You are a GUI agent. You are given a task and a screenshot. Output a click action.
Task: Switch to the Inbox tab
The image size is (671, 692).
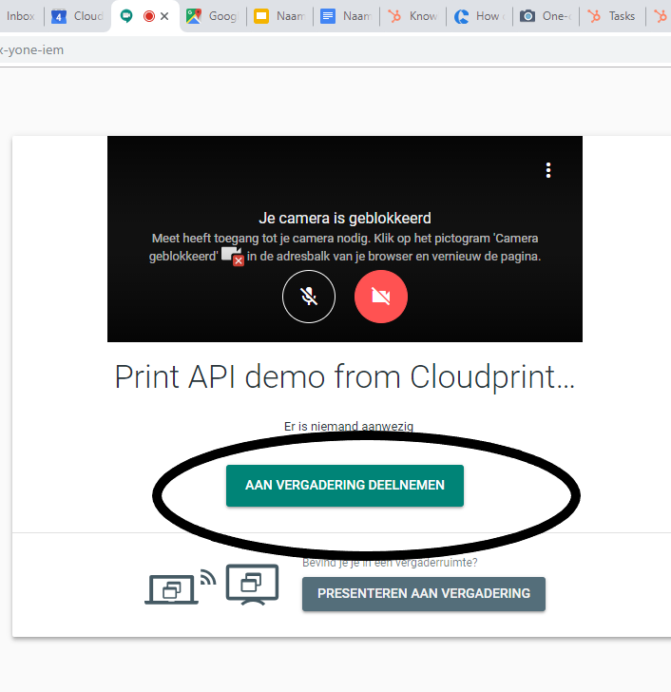pos(21,16)
